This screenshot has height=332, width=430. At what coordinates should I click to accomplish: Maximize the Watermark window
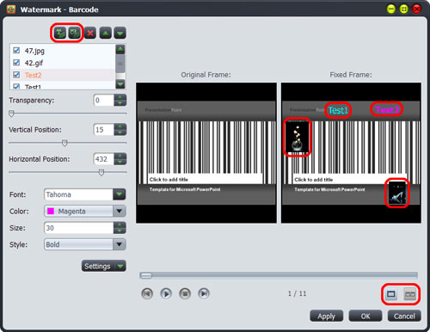pos(404,9)
